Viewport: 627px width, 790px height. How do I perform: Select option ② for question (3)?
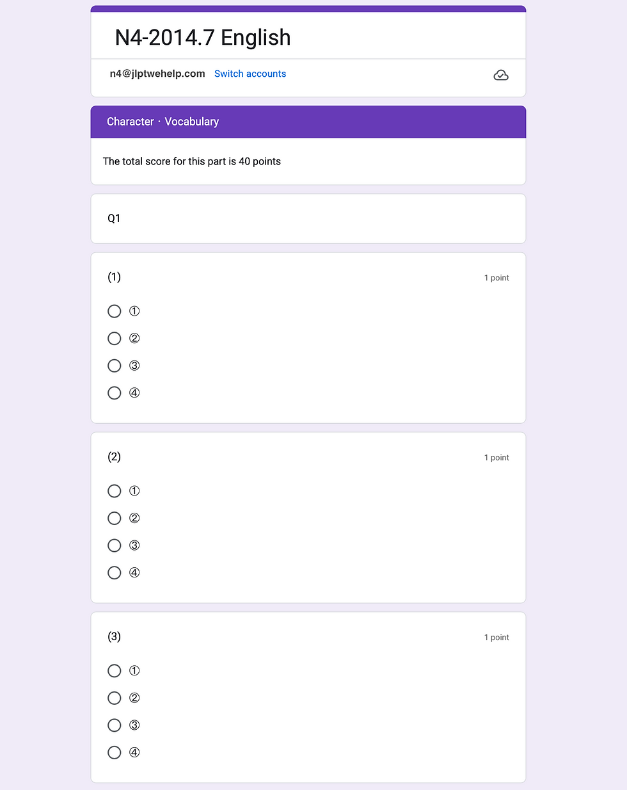click(x=115, y=698)
